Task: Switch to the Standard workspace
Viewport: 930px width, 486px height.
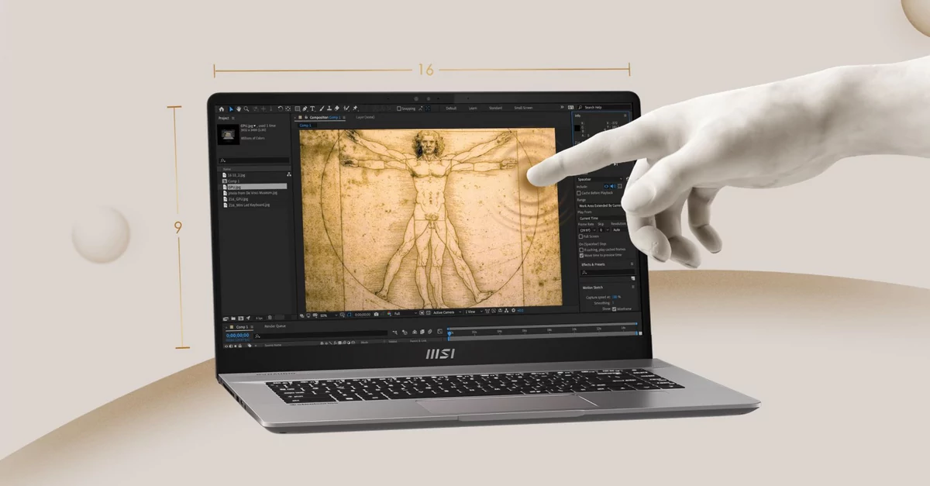Action: pos(495,108)
